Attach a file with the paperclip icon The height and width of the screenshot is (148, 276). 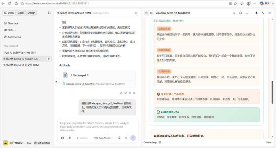[70, 138]
